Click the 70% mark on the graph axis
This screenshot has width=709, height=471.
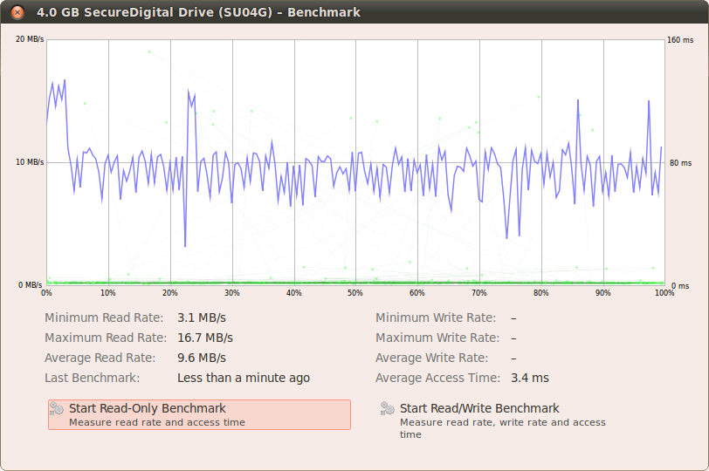[478, 293]
